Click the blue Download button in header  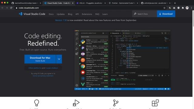click(166, 14)
